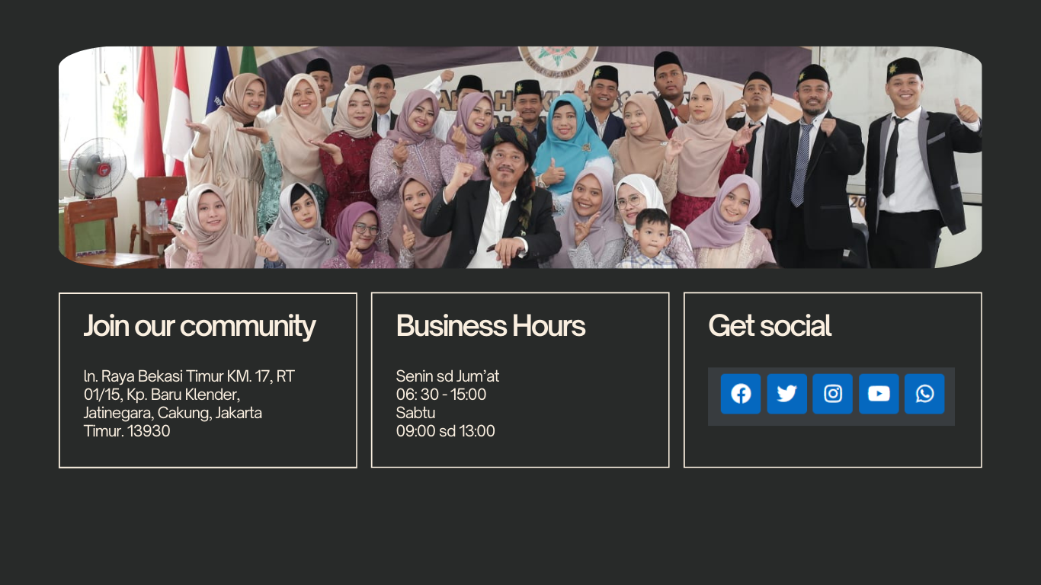
Task: Contact via the WhatsApp icon
Action: point(924,394)
